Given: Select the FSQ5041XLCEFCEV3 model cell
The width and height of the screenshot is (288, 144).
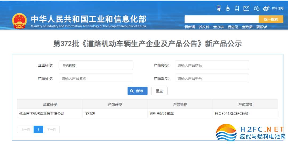Looking at the screenshot, I should click(x=245, y=114).
